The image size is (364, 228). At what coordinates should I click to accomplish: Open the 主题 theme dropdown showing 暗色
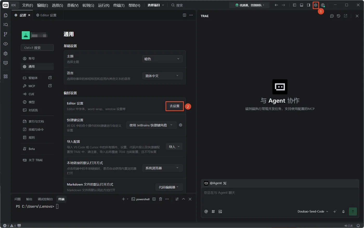pyautogui.click(x=162, y=59)
